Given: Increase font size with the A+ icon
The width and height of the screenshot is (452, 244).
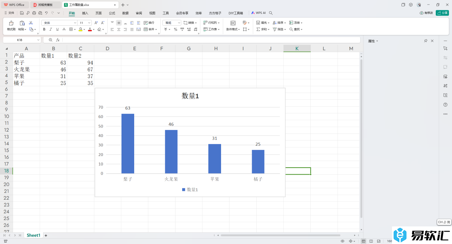Looking at the screenshot, I should click(96, 23).
